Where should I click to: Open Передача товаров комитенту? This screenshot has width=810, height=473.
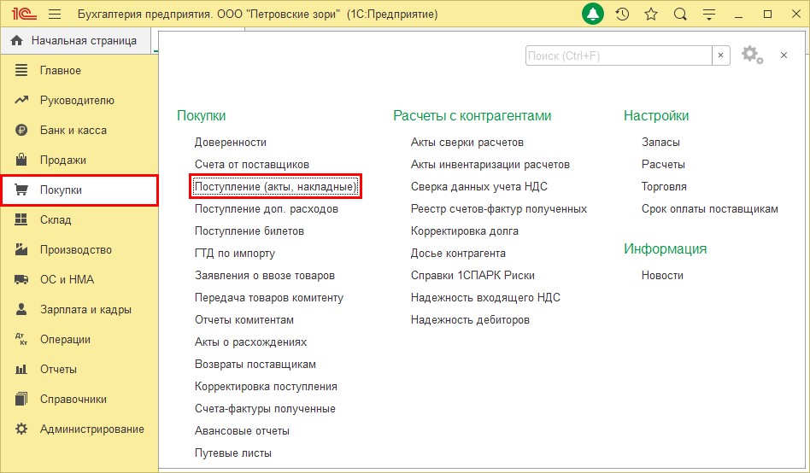point(268,297)
